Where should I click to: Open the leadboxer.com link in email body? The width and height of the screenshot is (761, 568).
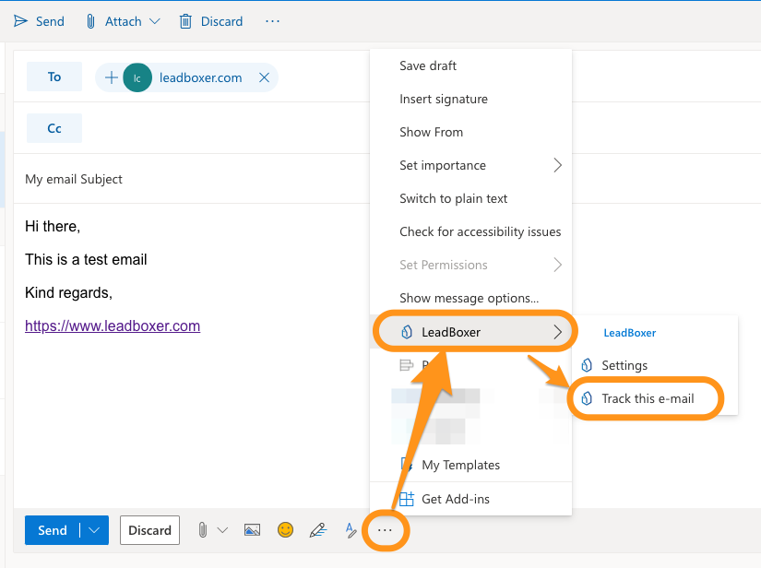point(113,326)
